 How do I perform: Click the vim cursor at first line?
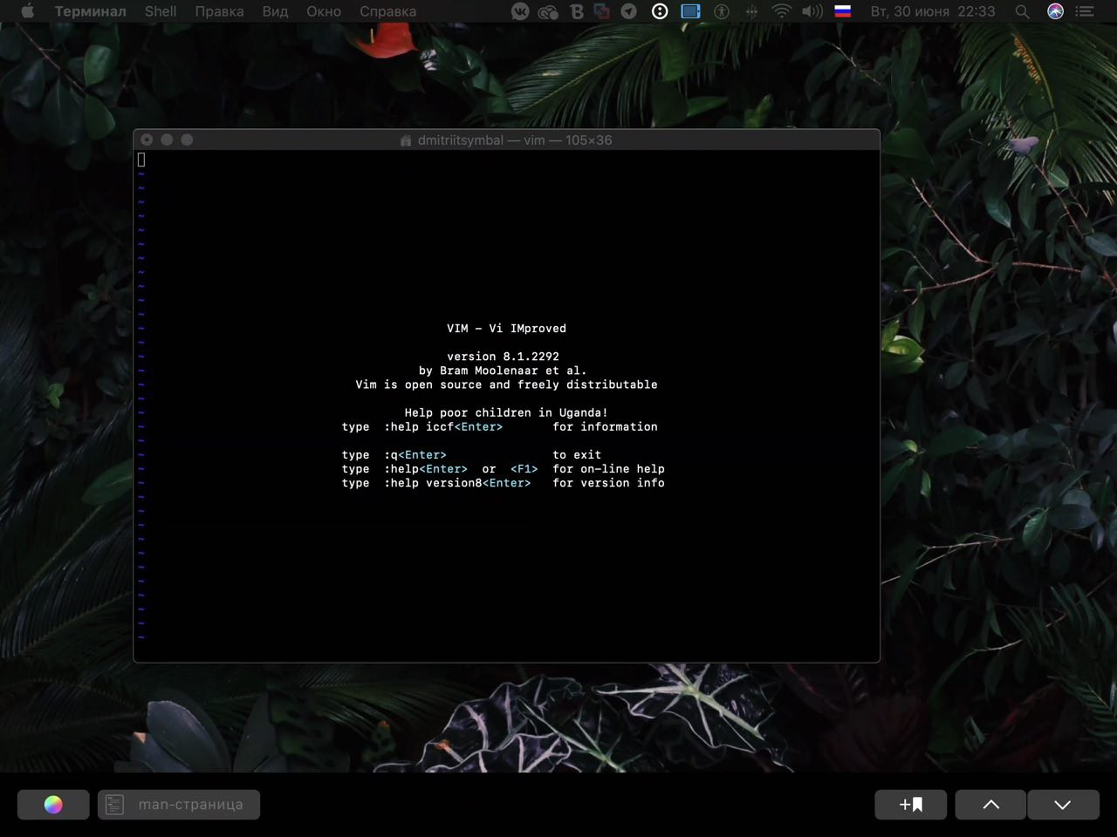pyautogui.click(x=141, y=160)
